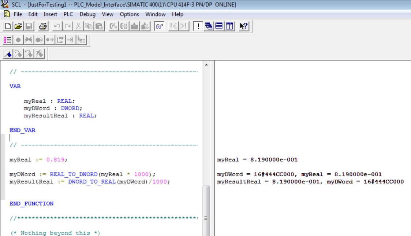
Task: Click the value 0.819 in the code
Action: coord(55,160)
